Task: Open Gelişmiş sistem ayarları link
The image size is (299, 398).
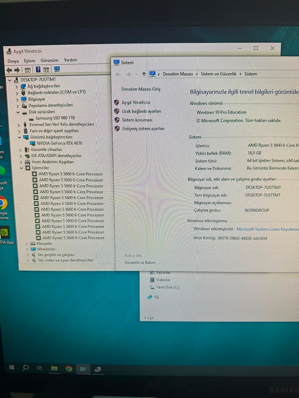Action: pos(143,129)
